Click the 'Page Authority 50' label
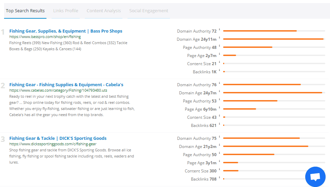330x187 pixels. (199, 155)
